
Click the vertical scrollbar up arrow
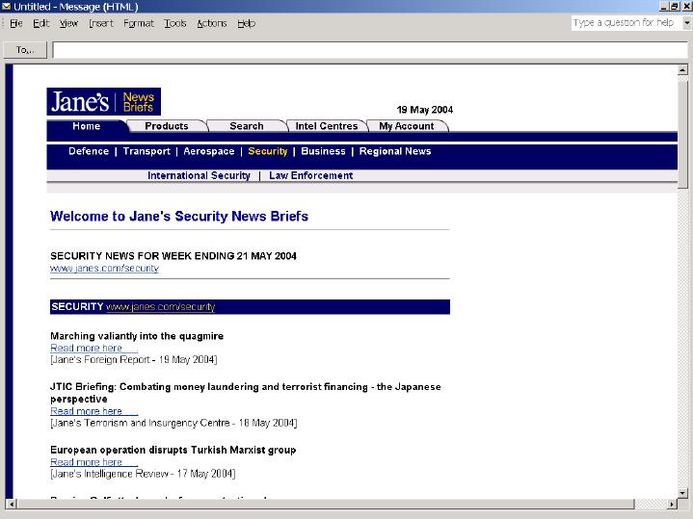[x=683, y=69]
